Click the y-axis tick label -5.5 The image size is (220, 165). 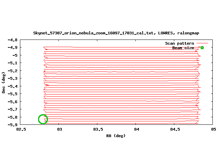point(12,94)
